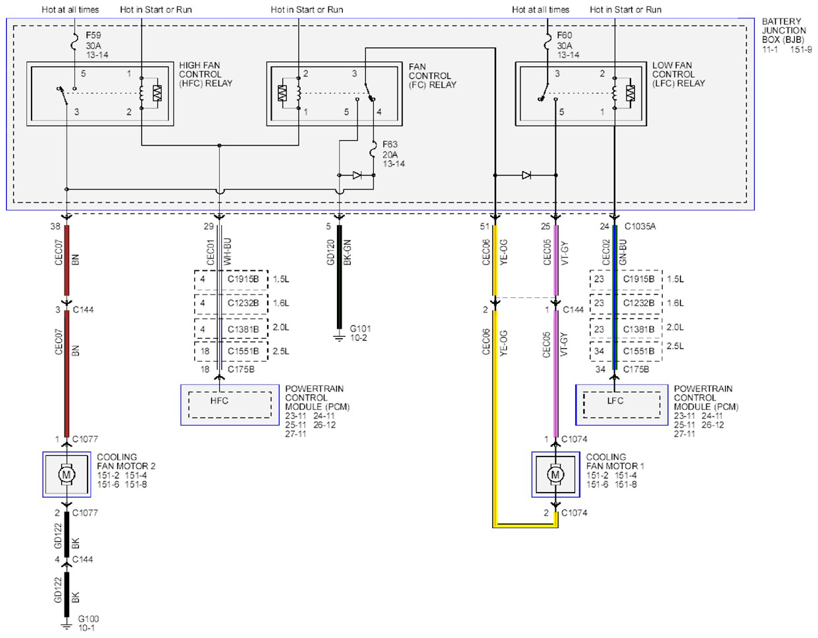Select the brown CEC07 BN wire
The width and height of the screenshot is (818, 638).
coord(66,331)
